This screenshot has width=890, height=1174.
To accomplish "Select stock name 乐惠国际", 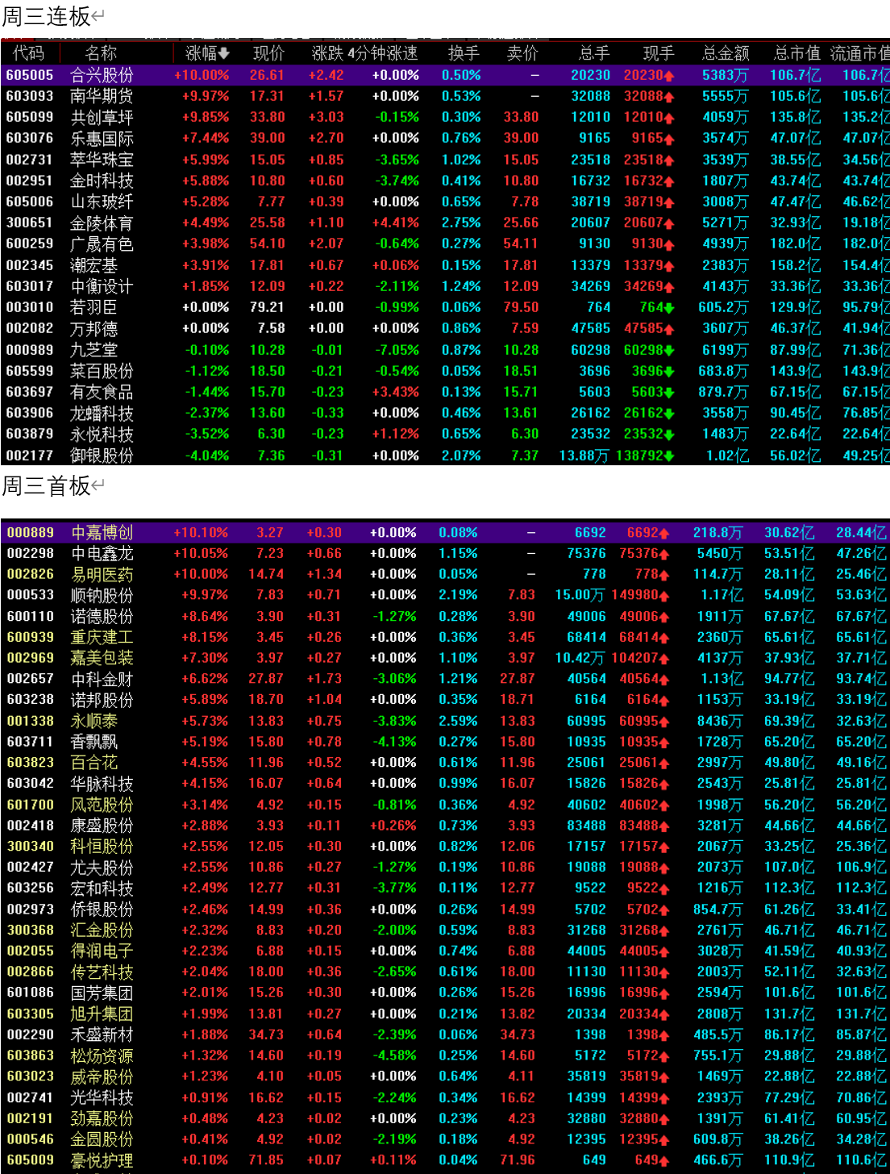I will (102, 139).
